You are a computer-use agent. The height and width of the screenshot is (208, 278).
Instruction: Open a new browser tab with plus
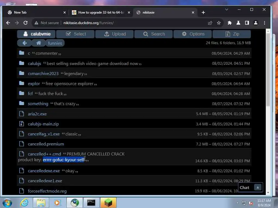203,12
